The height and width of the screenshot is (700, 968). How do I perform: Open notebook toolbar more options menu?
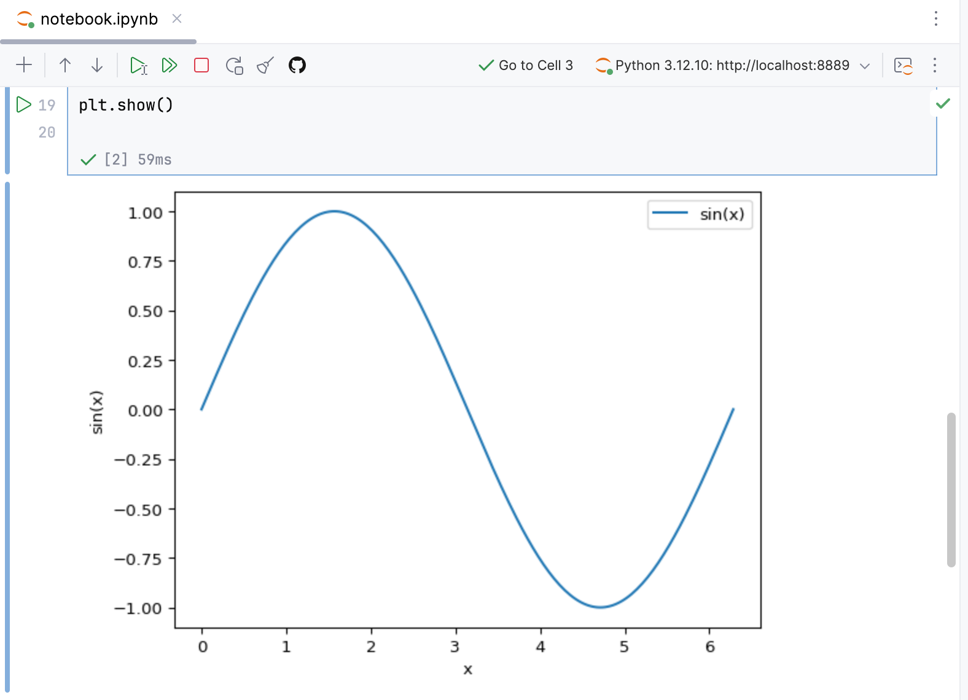click(x=935, y=65)
